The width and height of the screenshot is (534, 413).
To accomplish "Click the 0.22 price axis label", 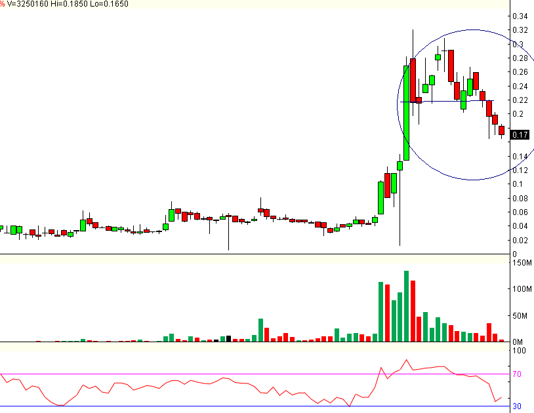I will [x=520, y=100].
